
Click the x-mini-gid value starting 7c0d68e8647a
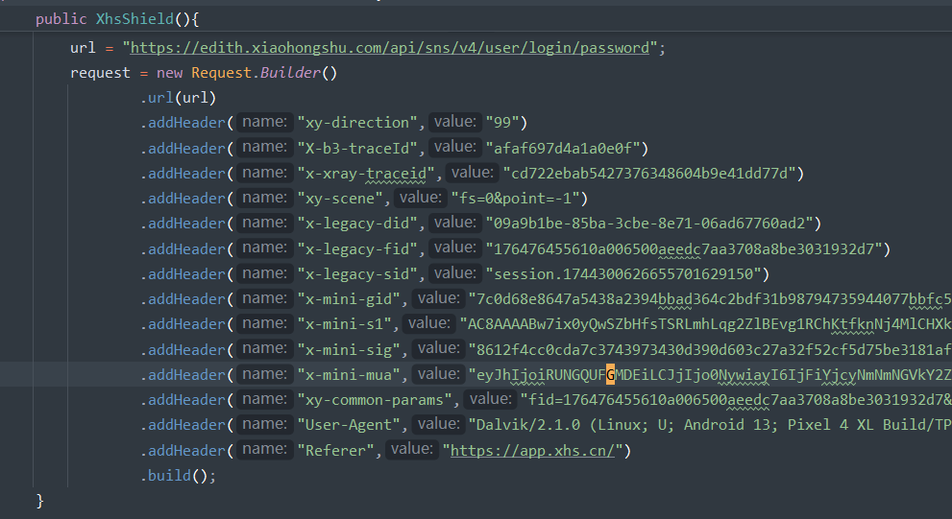click(710, 299)
